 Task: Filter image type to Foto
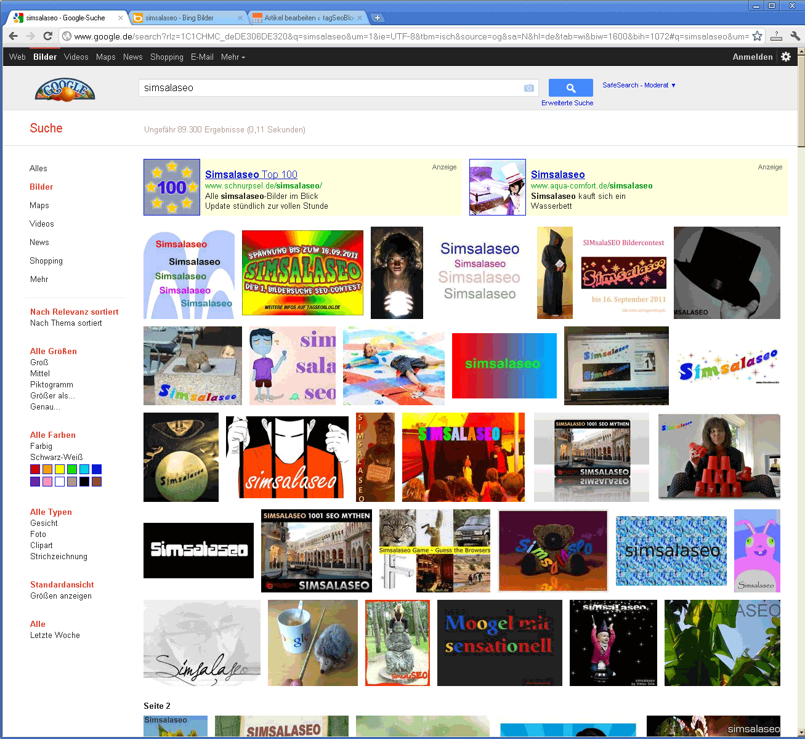pyautogui.click(x=38, y=534)
